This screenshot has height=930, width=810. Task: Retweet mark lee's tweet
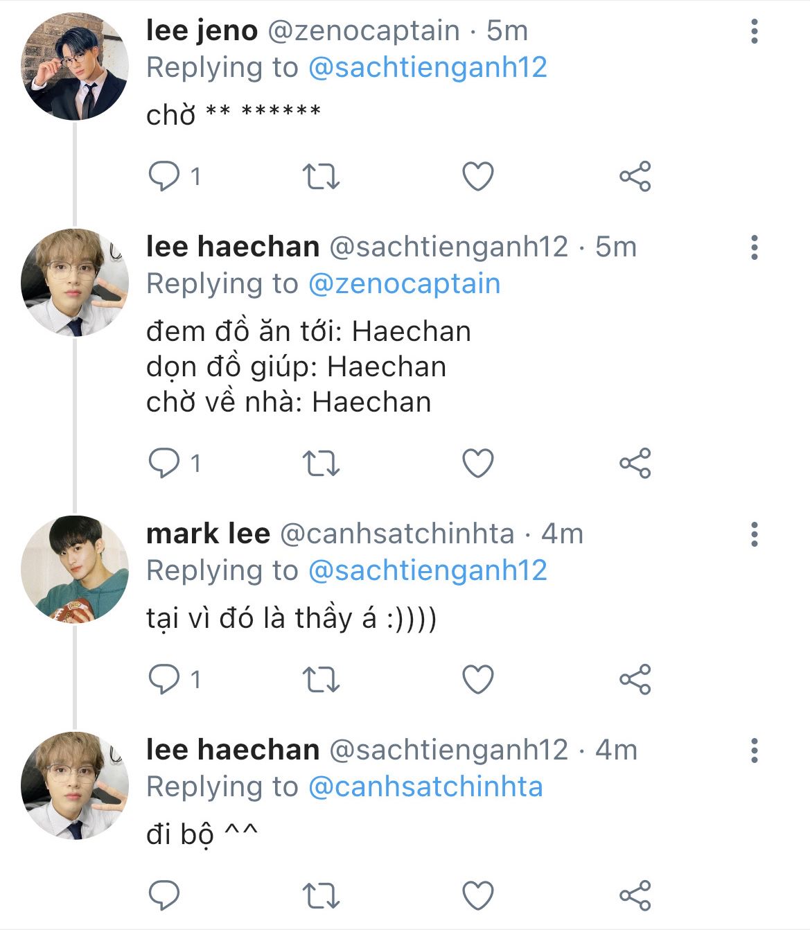[x=322, y=679]
